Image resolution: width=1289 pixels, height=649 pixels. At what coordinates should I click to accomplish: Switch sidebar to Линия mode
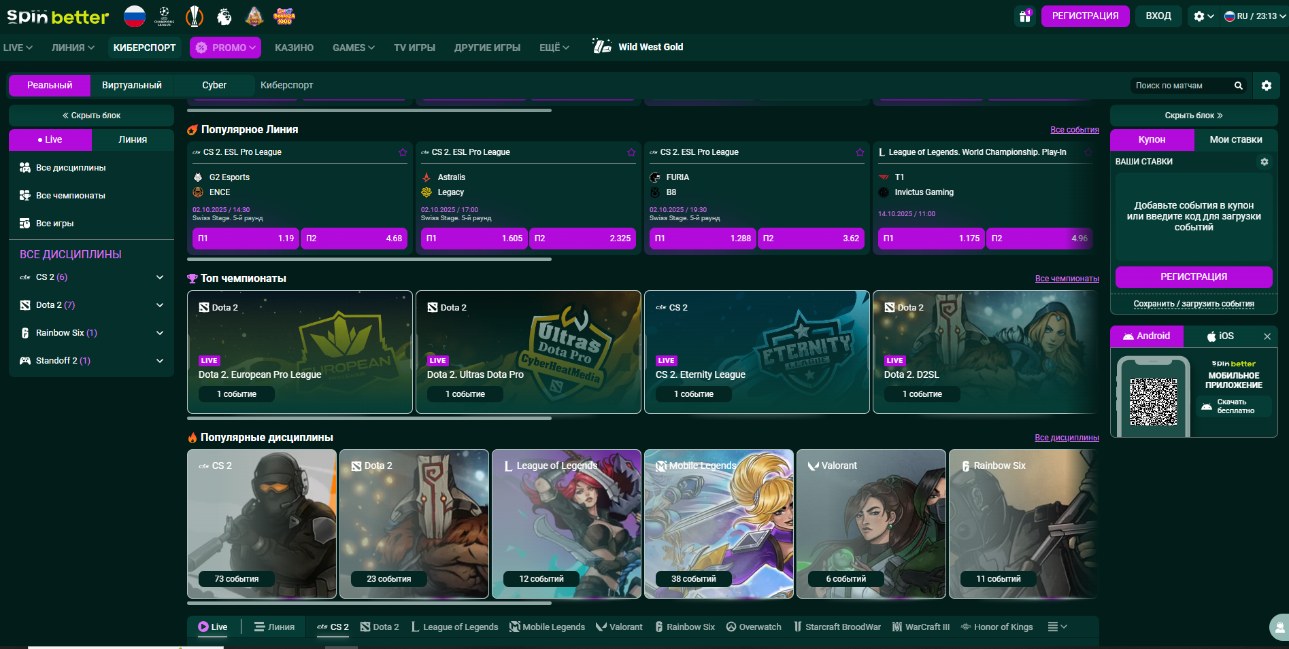[133, 139]
